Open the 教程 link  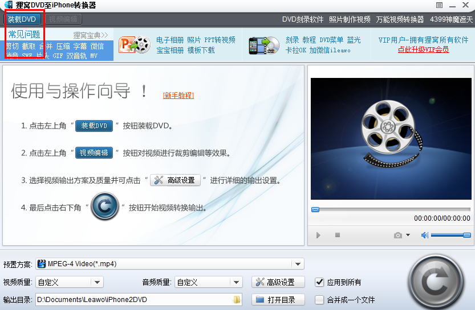309,40
